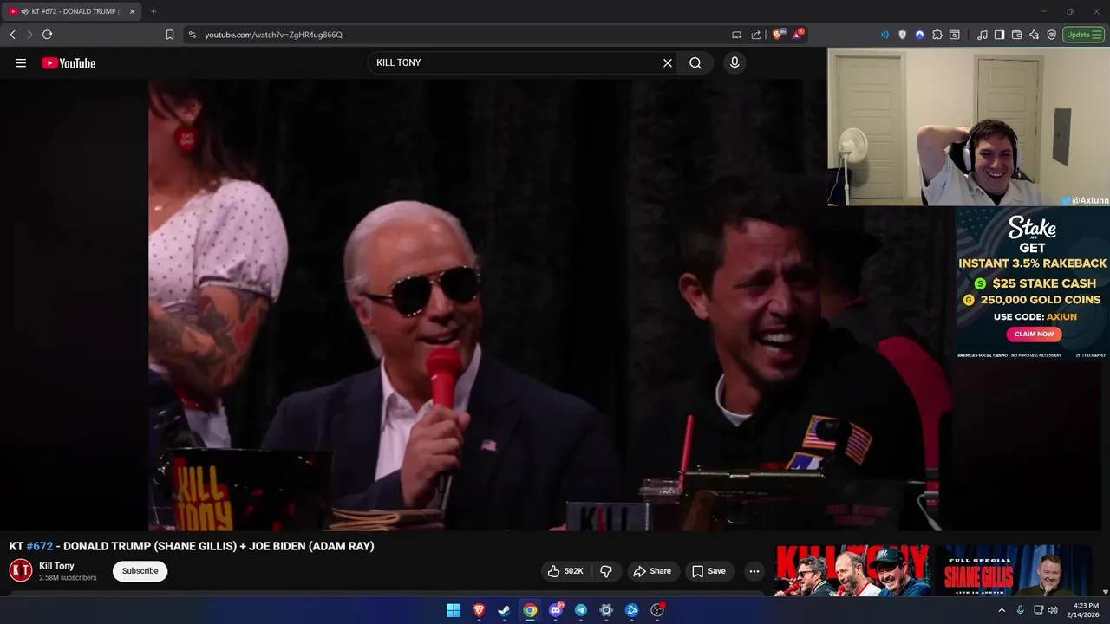Open the Kill Tony channel name link
Screen dimensions: 1110x624
pyautogui.click(x=56, y=566)
